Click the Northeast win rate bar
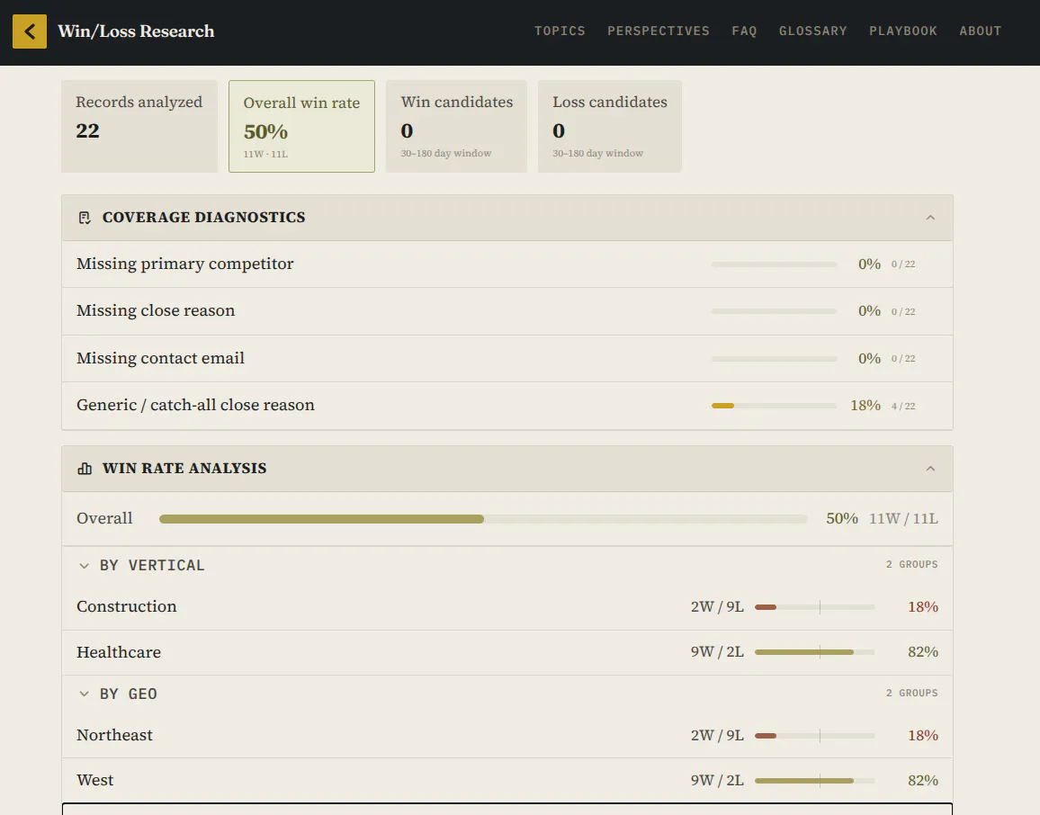The image size is (1040, 815). click(814, 736)
